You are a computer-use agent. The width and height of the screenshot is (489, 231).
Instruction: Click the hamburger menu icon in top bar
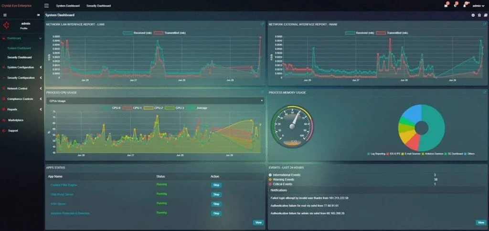pos(46,6)
